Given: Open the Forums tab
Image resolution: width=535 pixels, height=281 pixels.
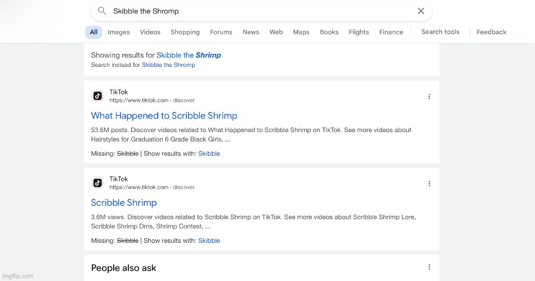Looking at the screenshot, I should (221, 32).
